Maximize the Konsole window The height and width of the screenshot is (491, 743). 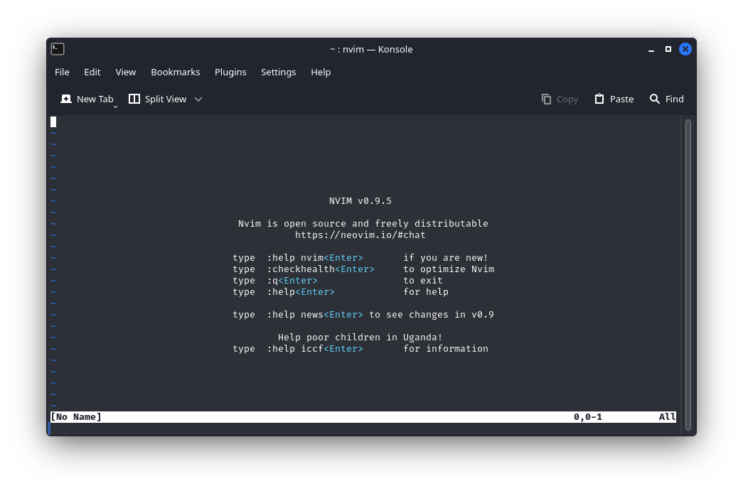668,49
